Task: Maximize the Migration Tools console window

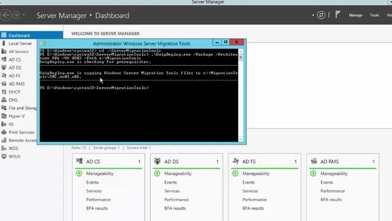Action: [x=225, y=42]
